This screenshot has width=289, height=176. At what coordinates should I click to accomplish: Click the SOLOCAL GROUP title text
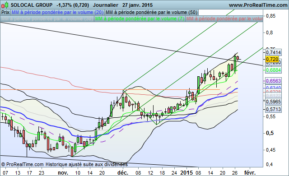click(x=32, y=5)
